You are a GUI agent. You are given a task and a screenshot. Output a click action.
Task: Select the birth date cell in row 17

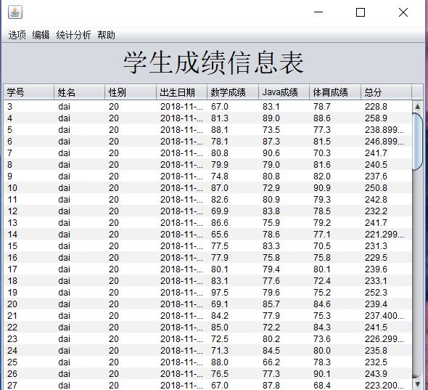tap(182, 269)
